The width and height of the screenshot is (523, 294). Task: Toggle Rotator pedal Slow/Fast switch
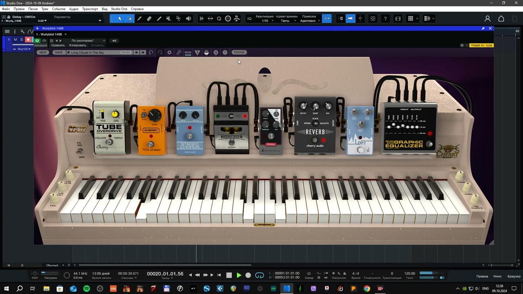231,116
